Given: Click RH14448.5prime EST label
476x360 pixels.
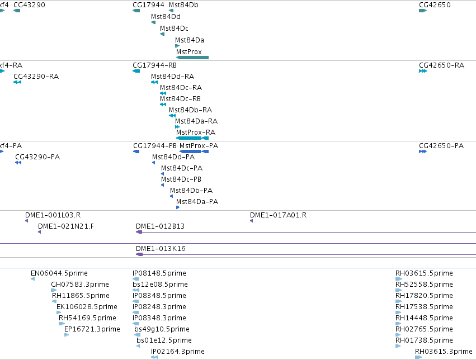Looking at the screenshot, I should [x=424, y=319].
